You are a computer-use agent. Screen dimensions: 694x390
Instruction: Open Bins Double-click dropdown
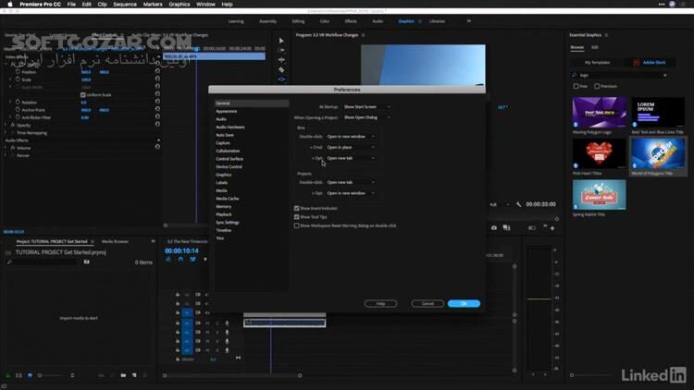coord(351,137)
